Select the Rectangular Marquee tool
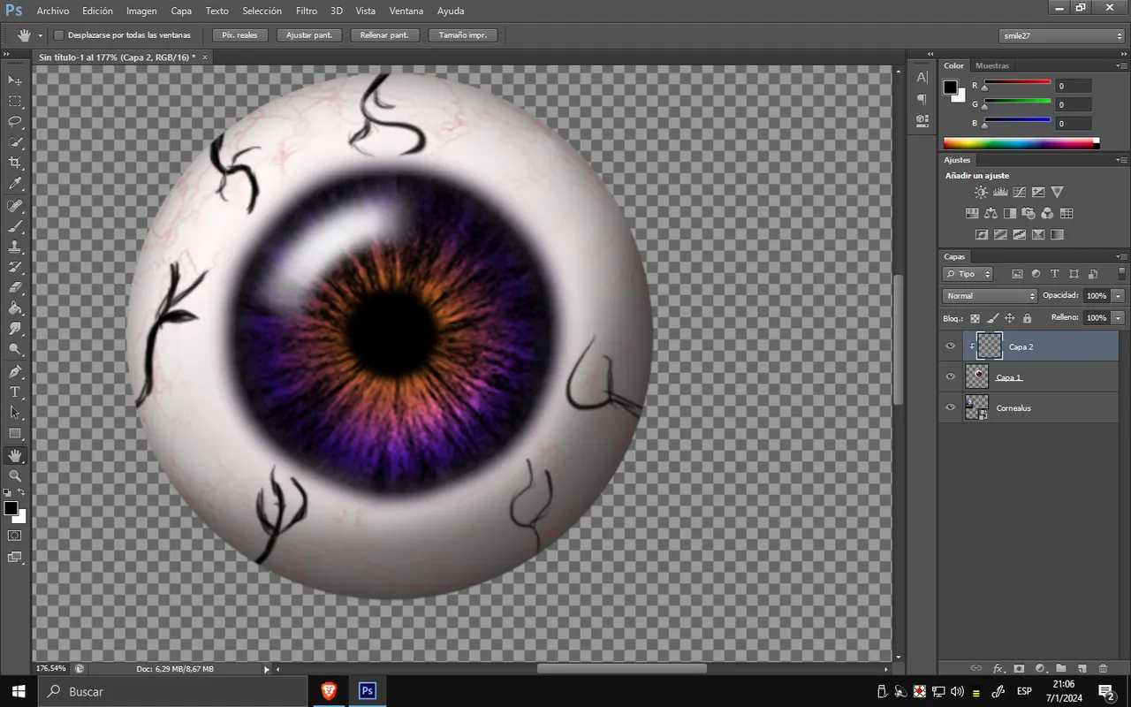Viewport: 1131px width, 707px height. tap(15, 102)
